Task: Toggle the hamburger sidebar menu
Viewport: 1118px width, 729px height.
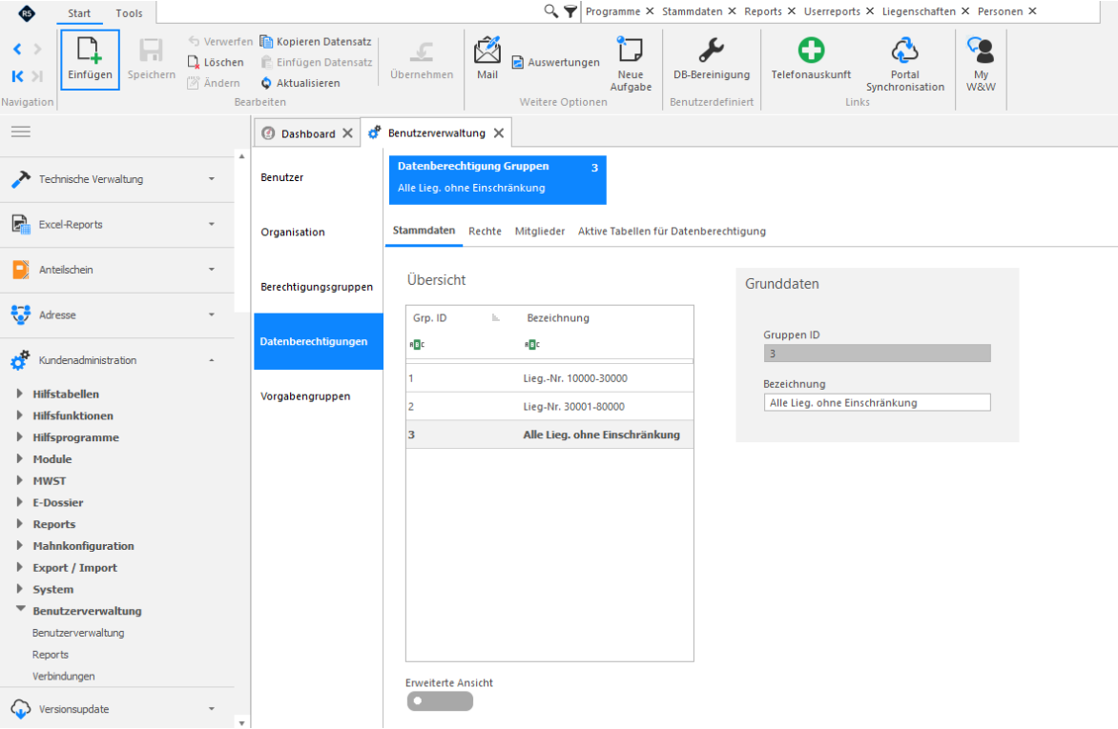Action: (x=21, y=132)
